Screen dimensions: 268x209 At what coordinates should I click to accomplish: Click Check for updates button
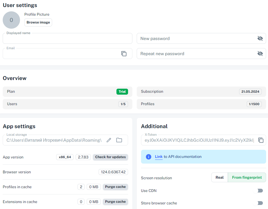tap(110, 157)
